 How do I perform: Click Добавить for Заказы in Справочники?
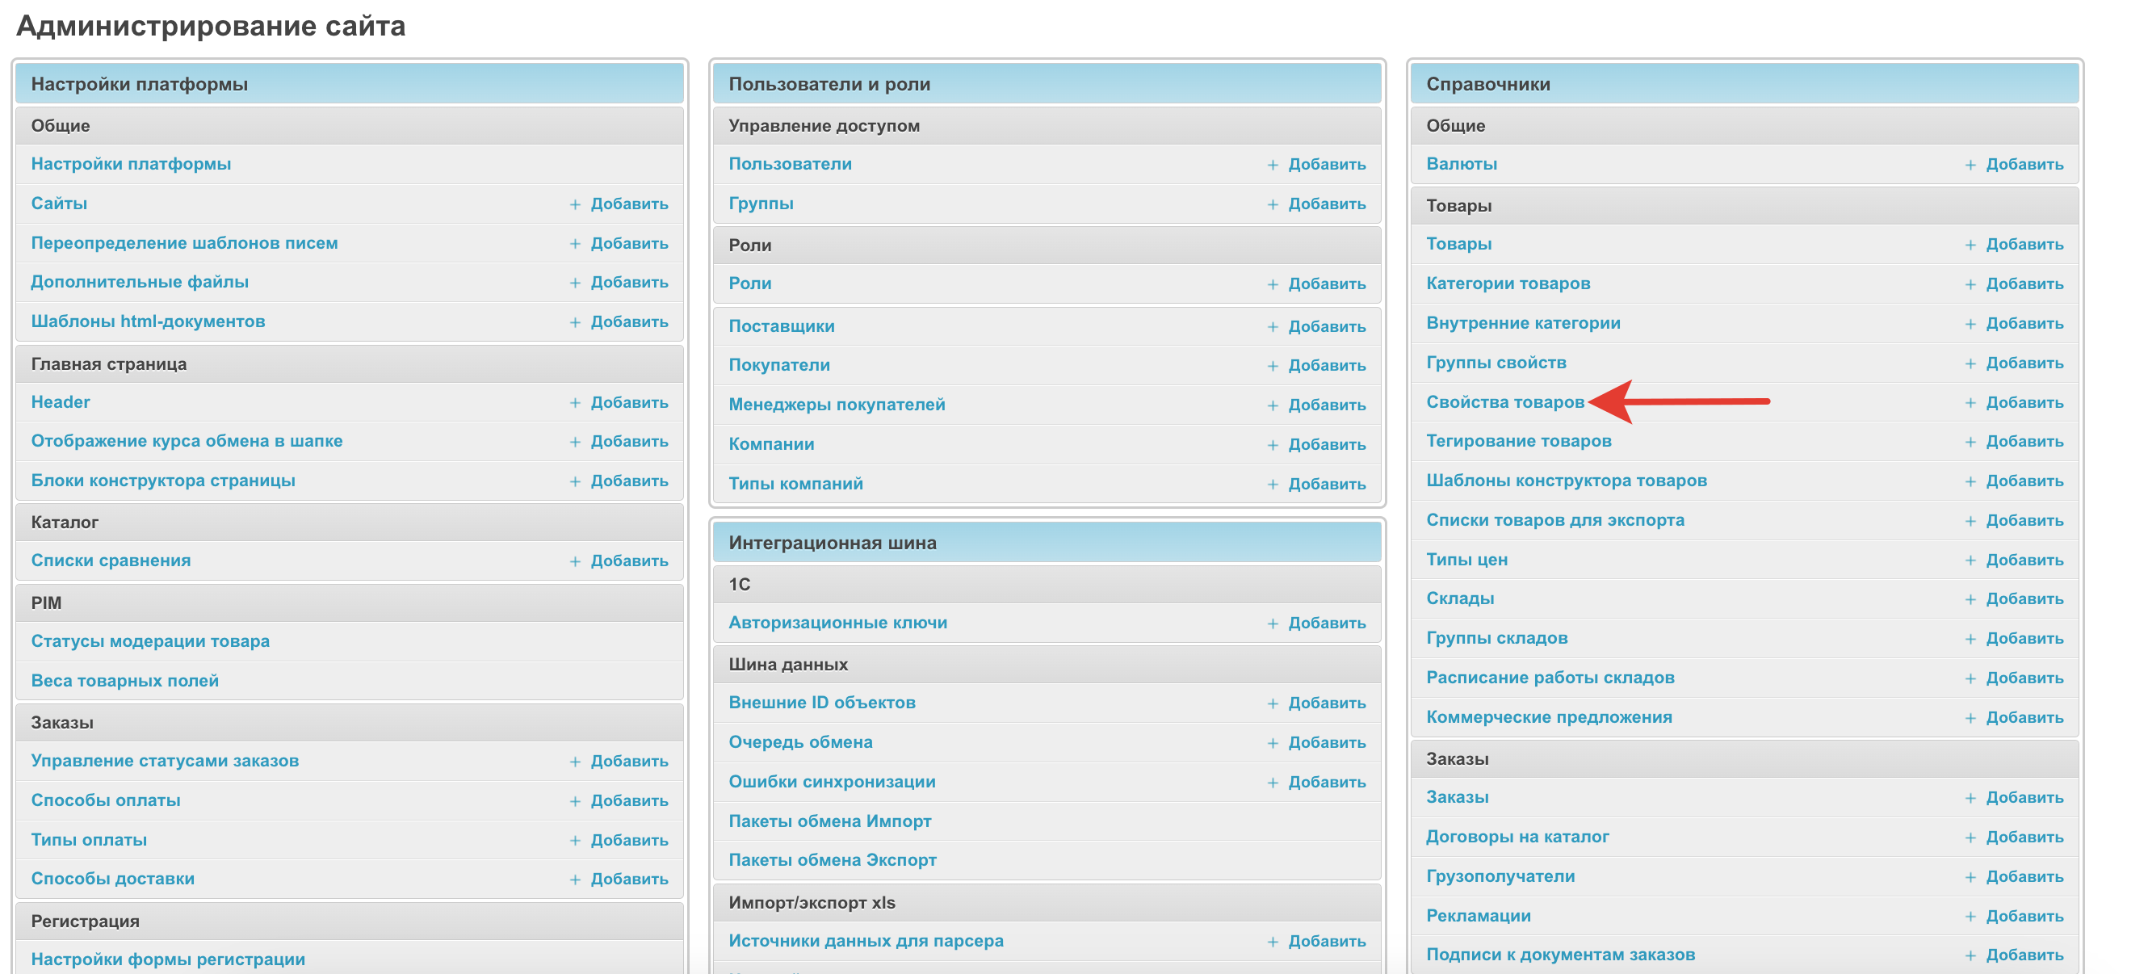click(2024, 798)
